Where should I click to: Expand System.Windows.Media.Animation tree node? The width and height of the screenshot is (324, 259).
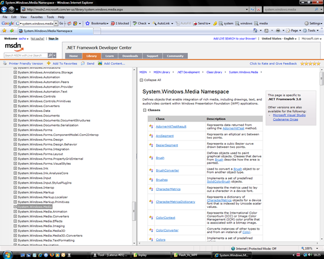click(x=15, y=211)
